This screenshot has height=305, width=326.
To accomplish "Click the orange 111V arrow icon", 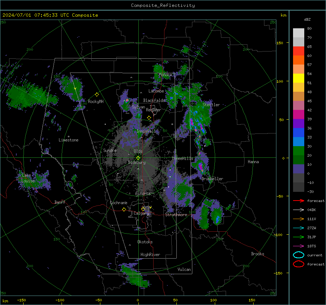I will 298,219.
